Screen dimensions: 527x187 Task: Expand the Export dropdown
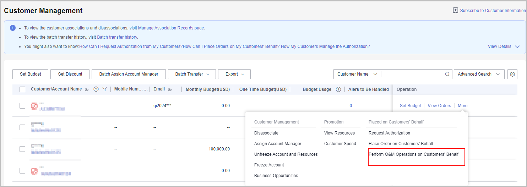coord(234,74)
